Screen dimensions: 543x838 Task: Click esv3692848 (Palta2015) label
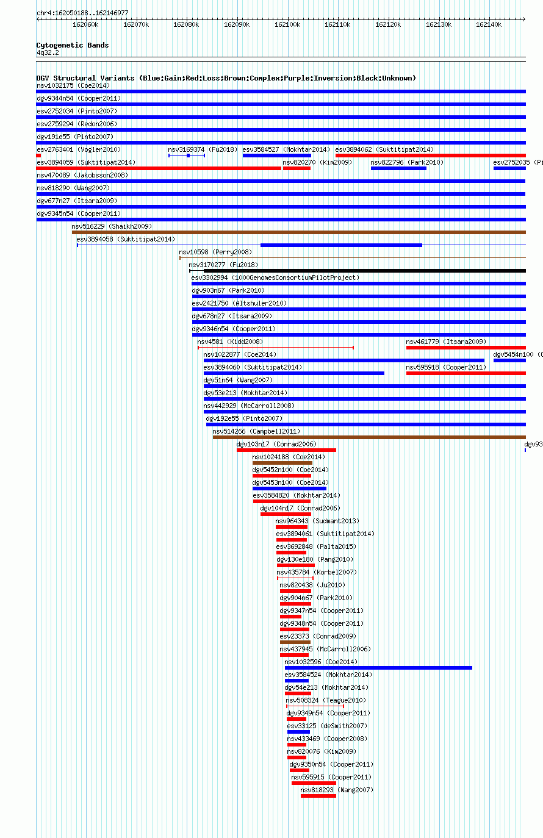(x=317, y=546)
